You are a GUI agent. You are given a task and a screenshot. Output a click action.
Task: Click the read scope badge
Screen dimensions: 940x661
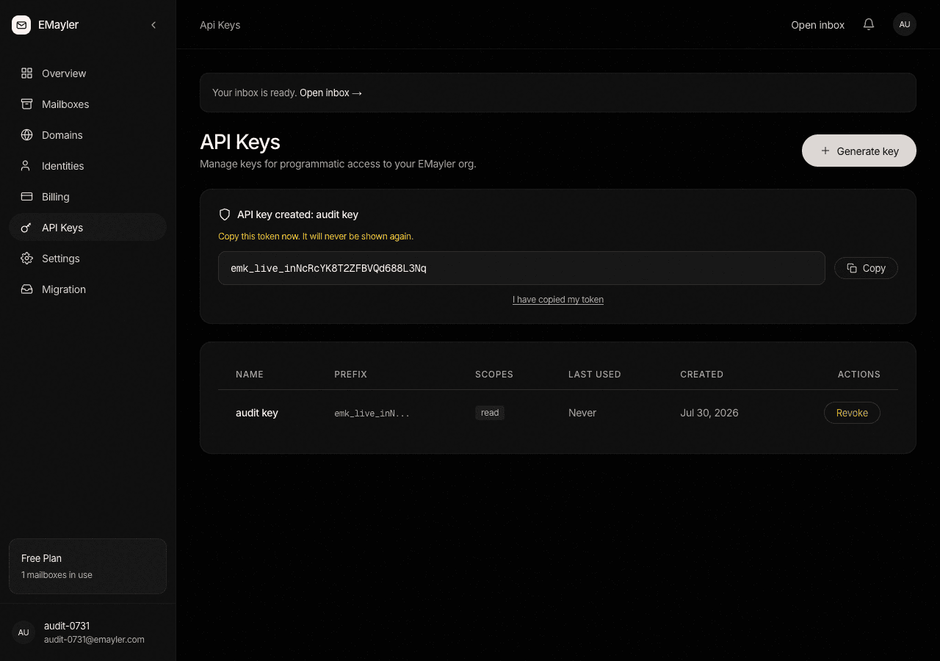pyautogui.click(x=490, y=413)
